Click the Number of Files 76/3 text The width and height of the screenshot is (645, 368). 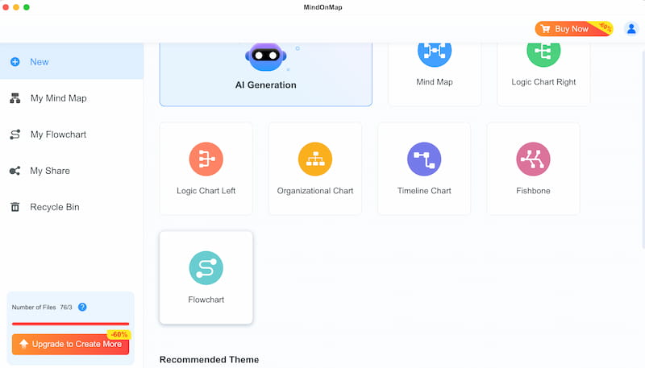(x=42, y=308)
